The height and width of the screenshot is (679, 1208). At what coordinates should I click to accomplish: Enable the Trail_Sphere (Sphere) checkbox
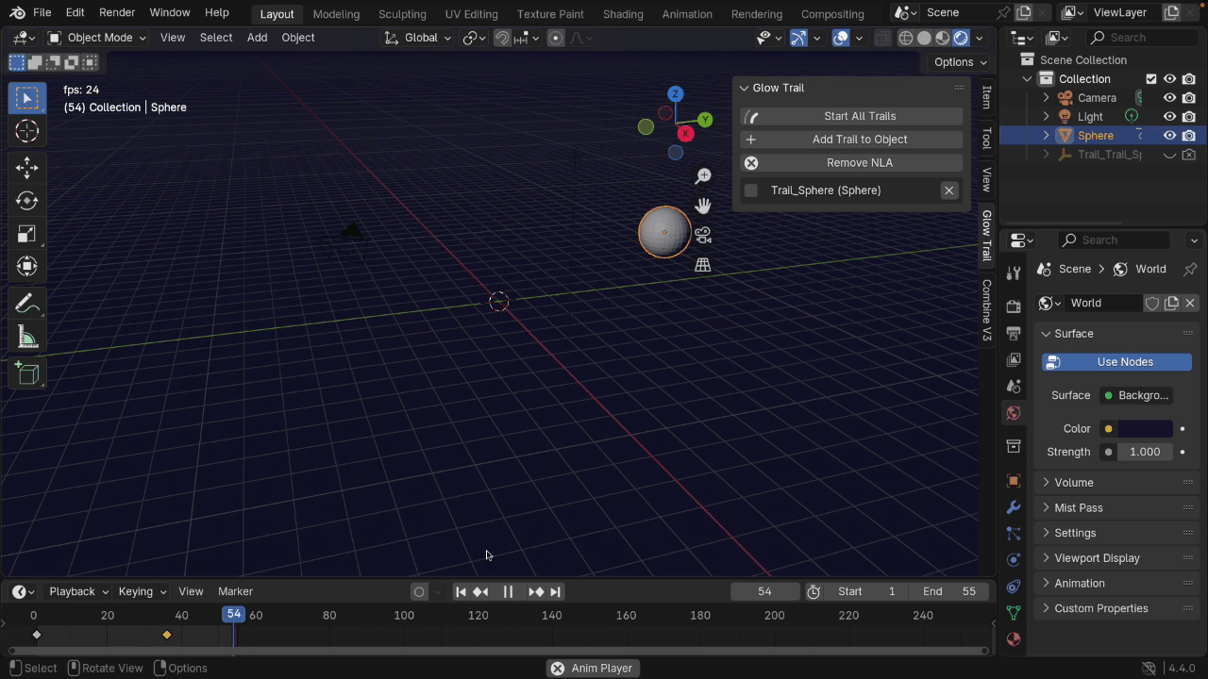pyautogui.click(x=751, y=190)
